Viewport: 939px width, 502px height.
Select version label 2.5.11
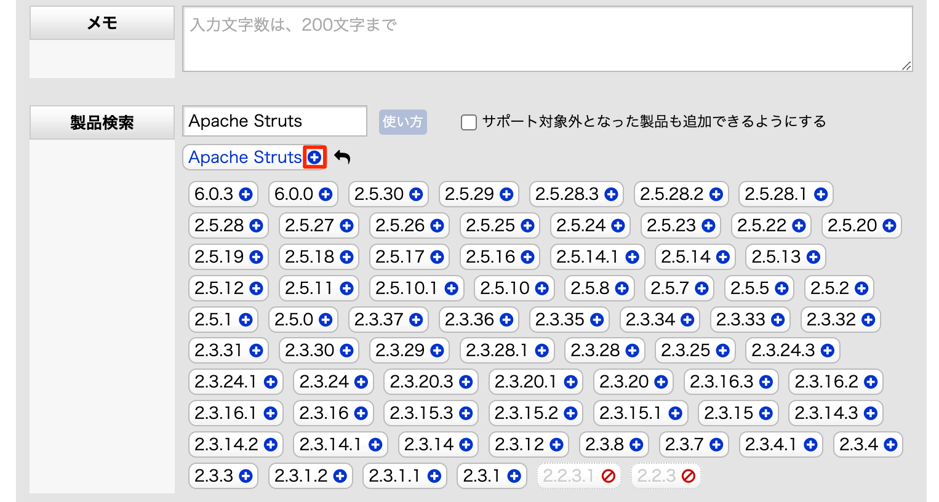(310, 289)
